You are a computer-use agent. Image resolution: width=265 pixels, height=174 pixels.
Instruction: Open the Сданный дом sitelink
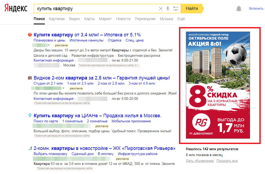pos(83,154)
